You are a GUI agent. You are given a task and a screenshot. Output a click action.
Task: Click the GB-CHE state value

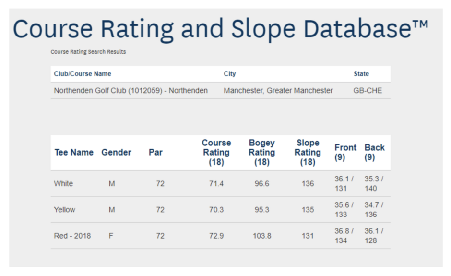(368, 91)
